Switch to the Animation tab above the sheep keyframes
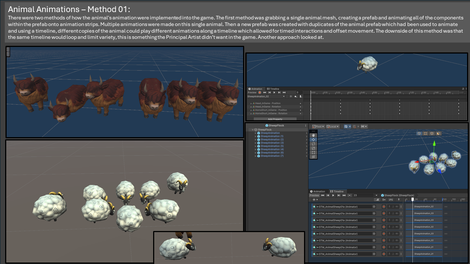The width and height of the screenshot is (470, 264). [255, 89]
